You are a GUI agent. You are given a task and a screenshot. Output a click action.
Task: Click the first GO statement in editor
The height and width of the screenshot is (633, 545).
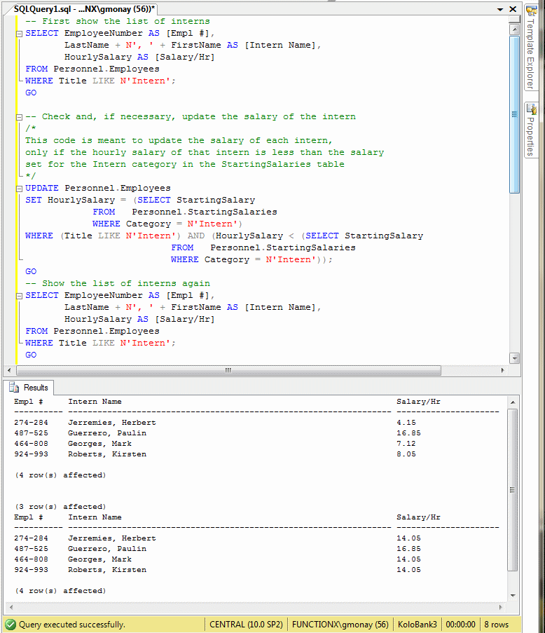pyautogui.click(x=31, y=93)
